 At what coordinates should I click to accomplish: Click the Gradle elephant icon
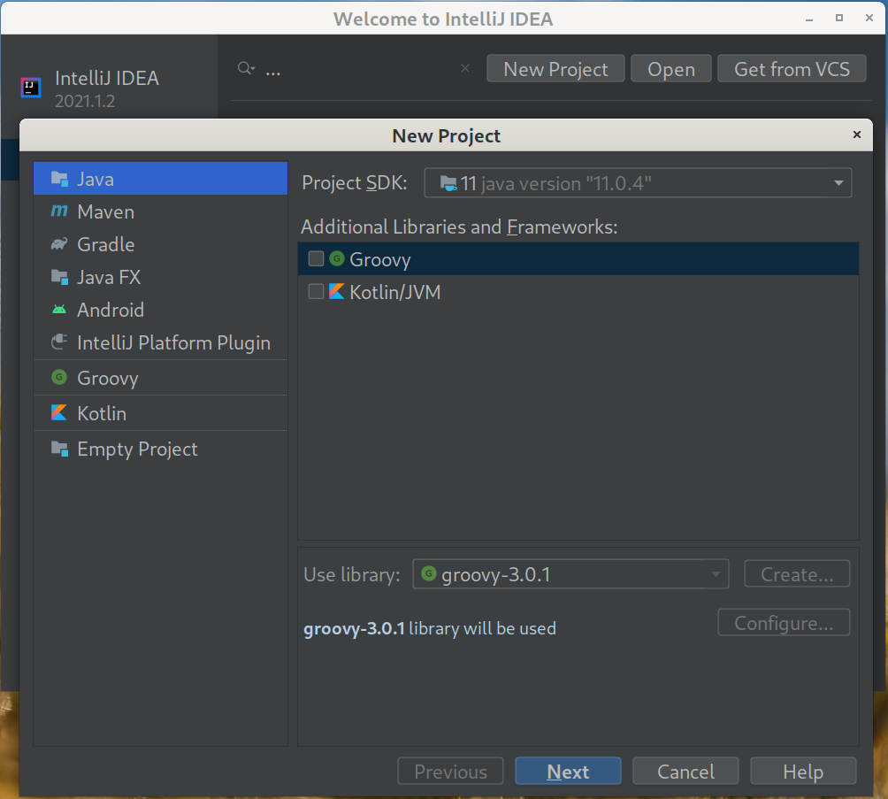click(x=58, y=244)
